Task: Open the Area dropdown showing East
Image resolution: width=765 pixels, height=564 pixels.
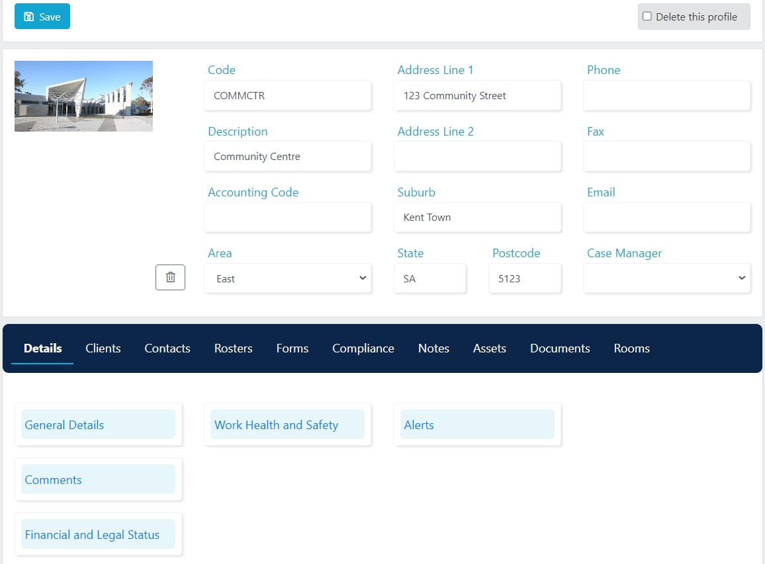Action: 288,278
